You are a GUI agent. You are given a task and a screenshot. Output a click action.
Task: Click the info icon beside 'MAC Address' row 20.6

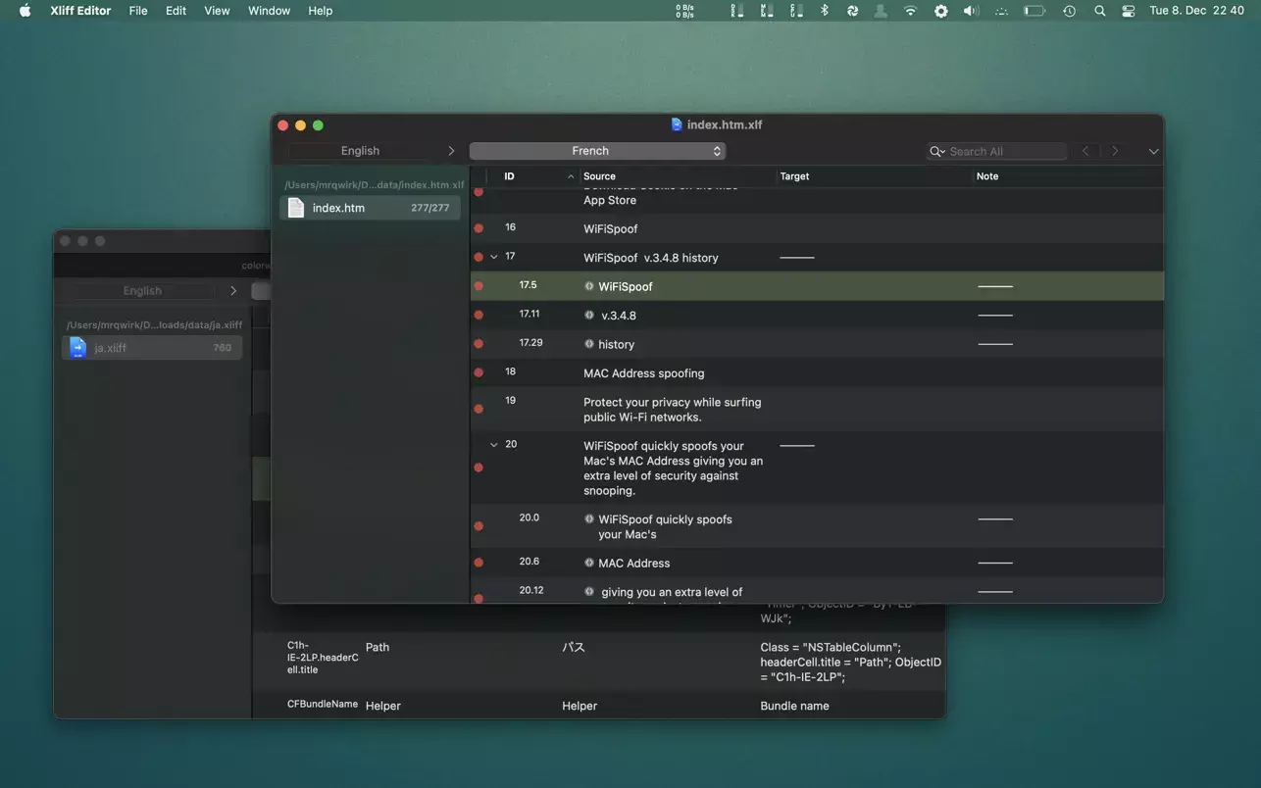(589, 563)
